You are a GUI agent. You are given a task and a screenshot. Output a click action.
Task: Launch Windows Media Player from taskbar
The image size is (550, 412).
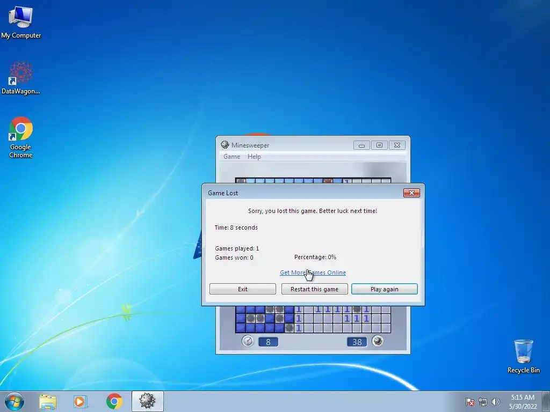(81, 401)
